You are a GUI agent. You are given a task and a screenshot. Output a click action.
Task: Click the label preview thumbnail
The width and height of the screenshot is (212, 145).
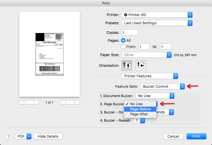click(x=49, y=54)
